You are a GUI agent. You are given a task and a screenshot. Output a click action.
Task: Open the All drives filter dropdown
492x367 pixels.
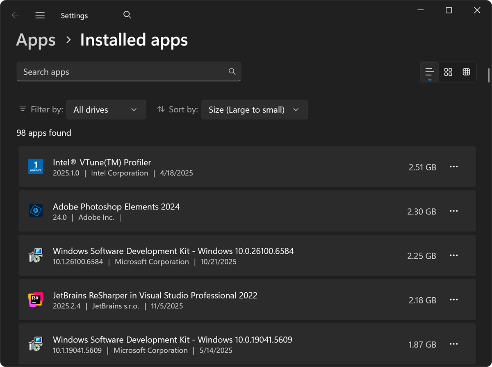[106, 109]
